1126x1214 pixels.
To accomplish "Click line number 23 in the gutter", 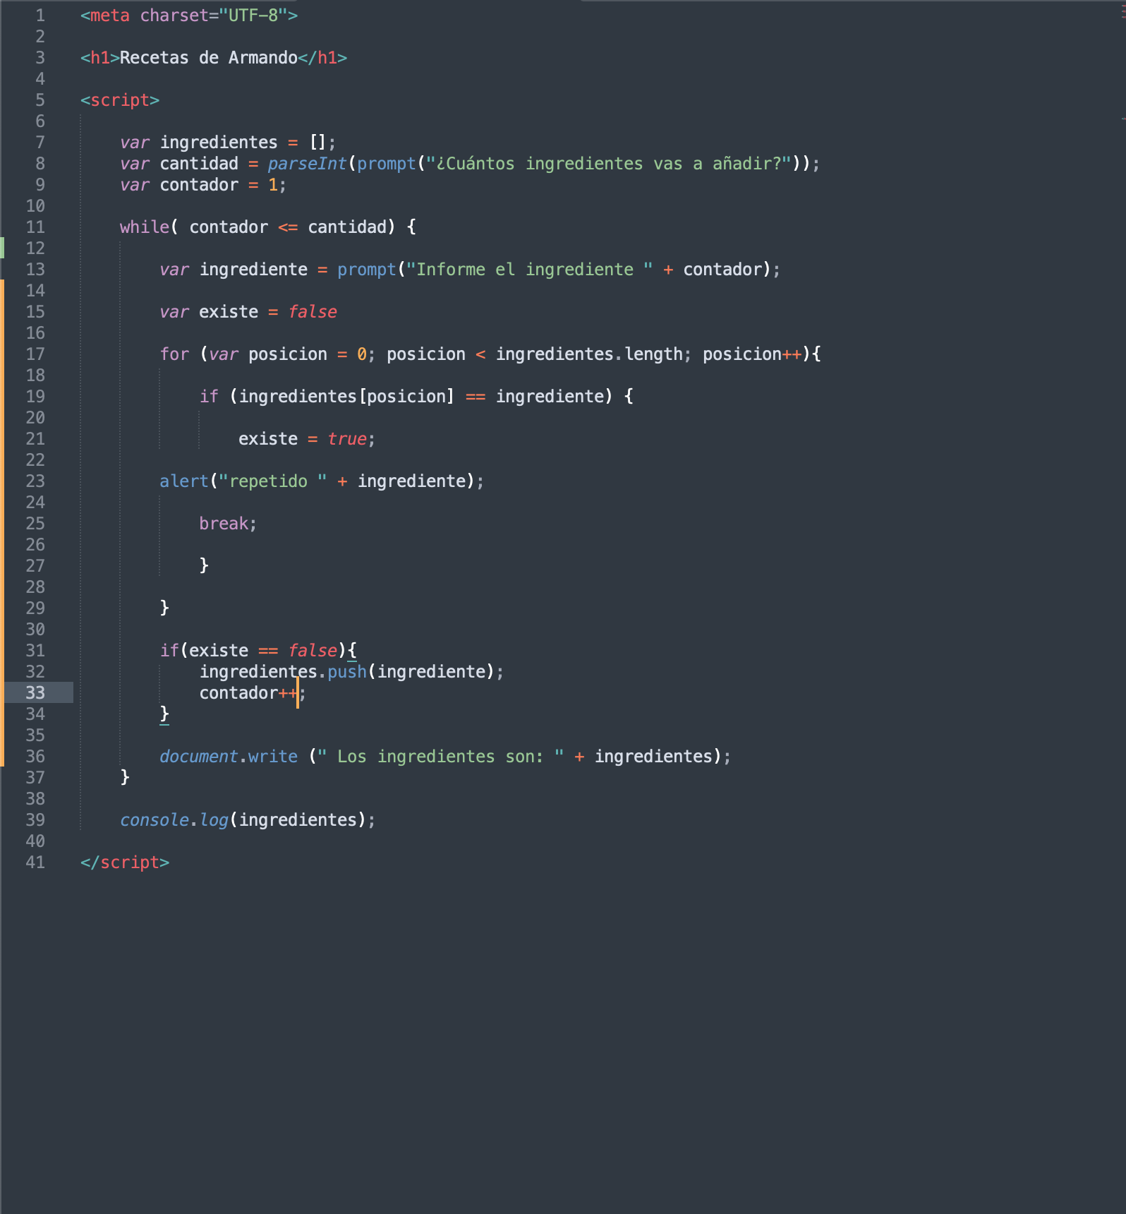I will point(35,481).
